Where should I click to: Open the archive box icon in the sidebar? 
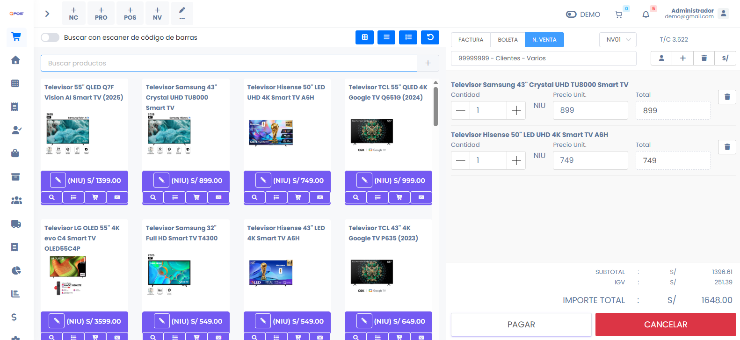tap(15, 177)
